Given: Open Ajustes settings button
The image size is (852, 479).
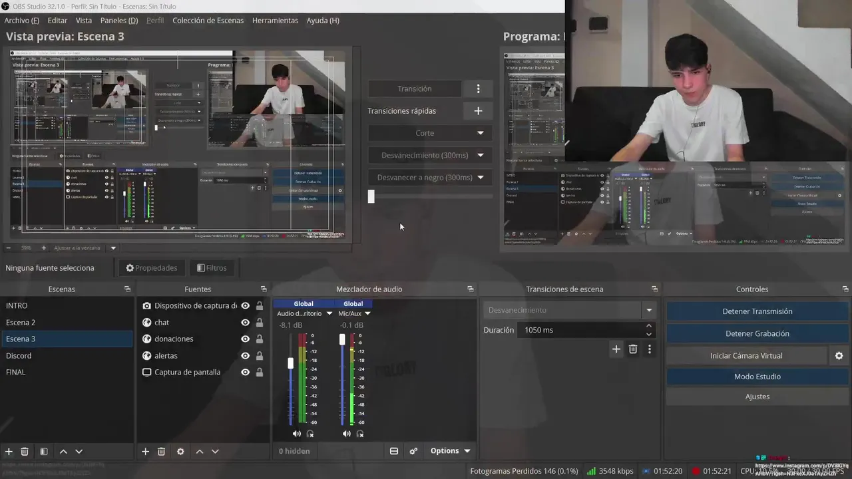Looking at the screenshot, I should click(x=757, y=397).
